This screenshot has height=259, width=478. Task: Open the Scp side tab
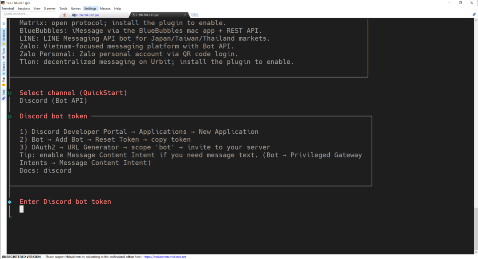coord(4,81)
